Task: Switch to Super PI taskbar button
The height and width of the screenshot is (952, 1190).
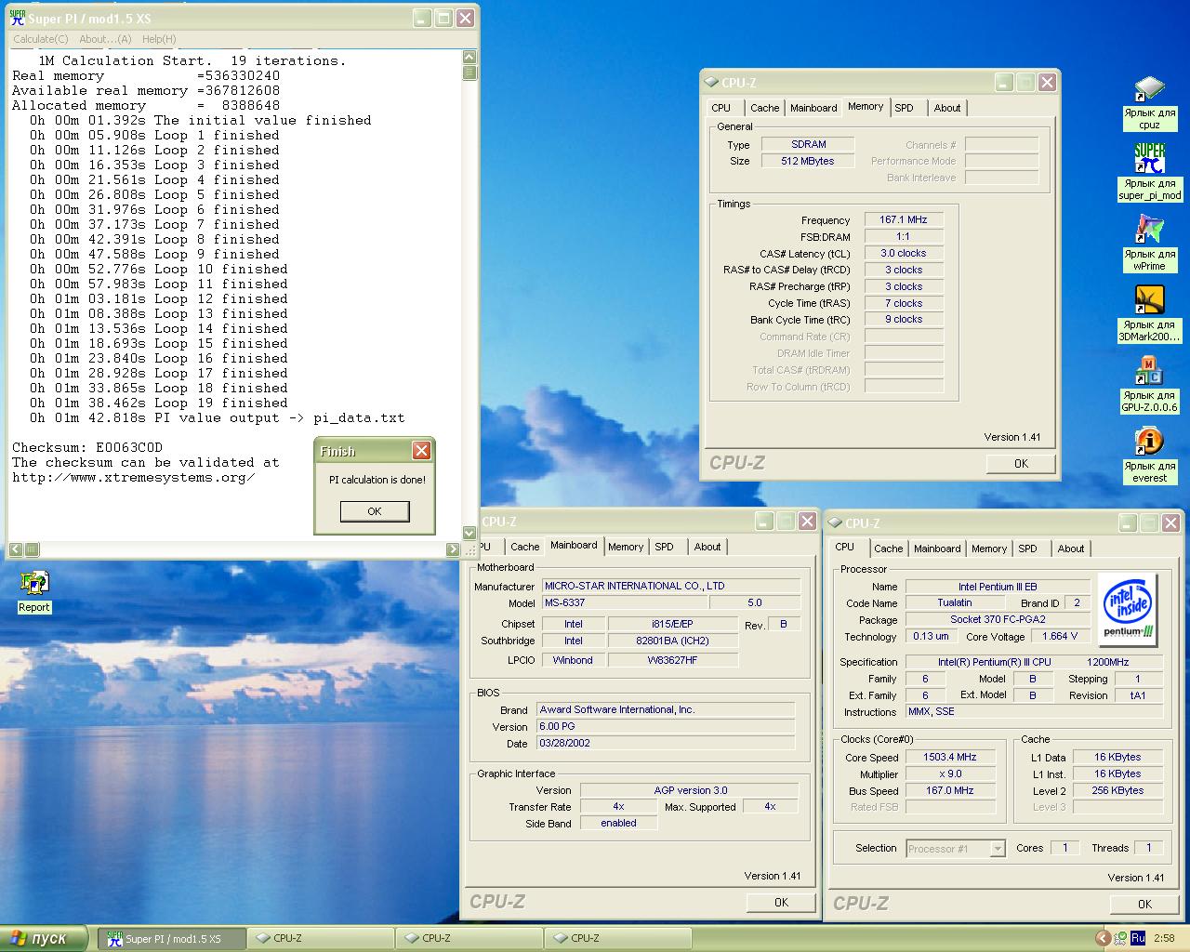Action: point(171,938)
